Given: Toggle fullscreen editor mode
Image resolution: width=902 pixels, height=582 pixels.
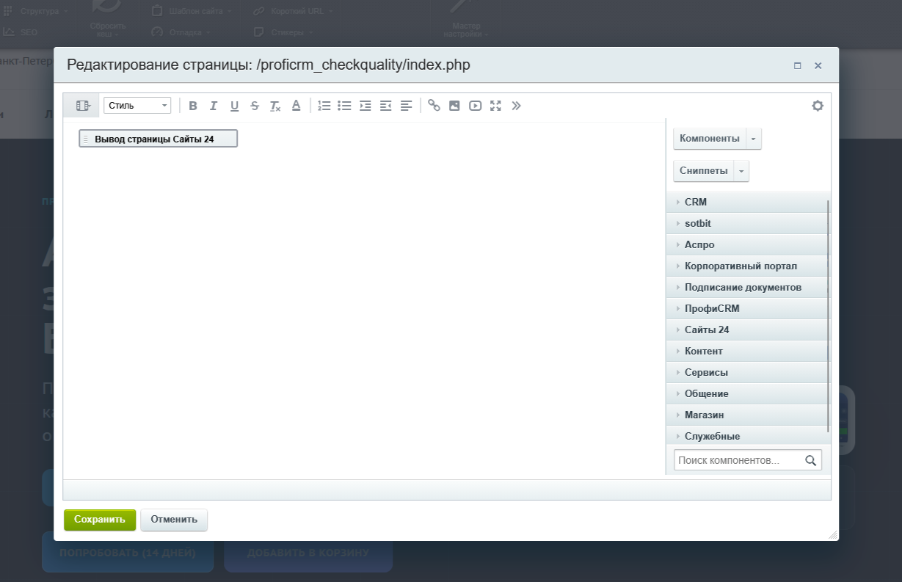Looking at the screenshot, I should (x=495, y=106).
